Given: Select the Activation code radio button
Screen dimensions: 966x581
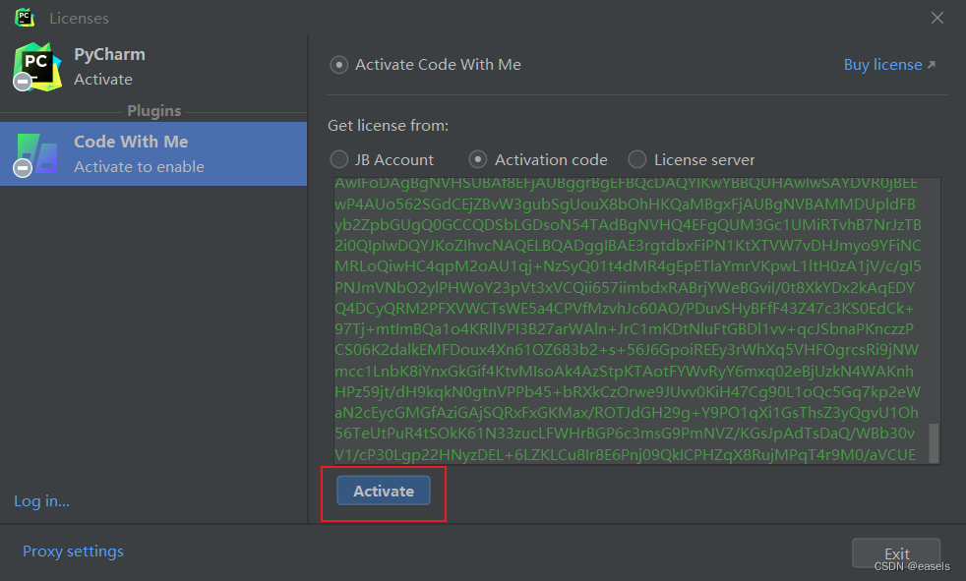Looking at the screenshot, I should tap(477, 158).
